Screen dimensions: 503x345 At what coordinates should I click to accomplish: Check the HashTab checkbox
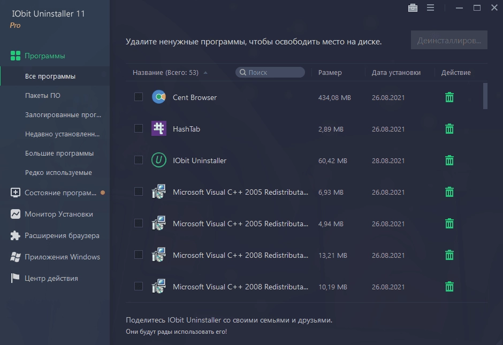pos(139,128)
